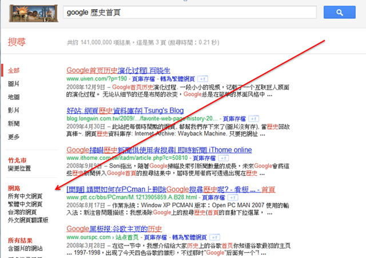Click 變更位置 under 竹北市
Image resolution: width=366 pixels, height=258 pixels.
[x=19, y=168]
